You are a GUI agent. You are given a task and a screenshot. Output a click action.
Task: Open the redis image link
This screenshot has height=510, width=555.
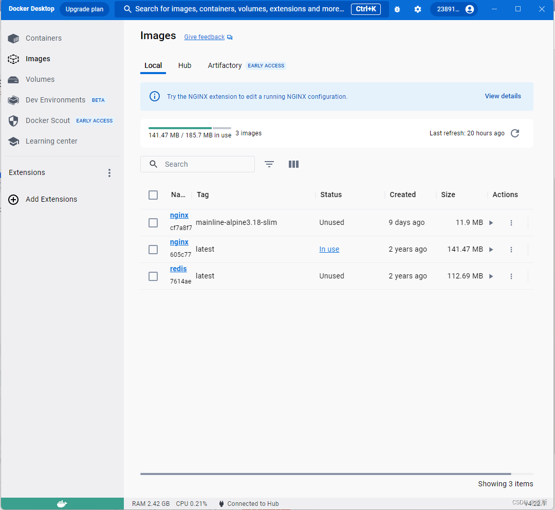[178, 269]
